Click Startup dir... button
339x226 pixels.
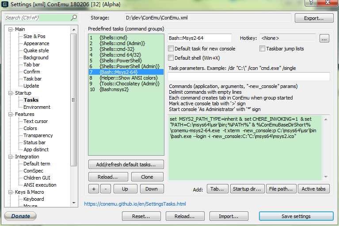click(x=247, y=189)
